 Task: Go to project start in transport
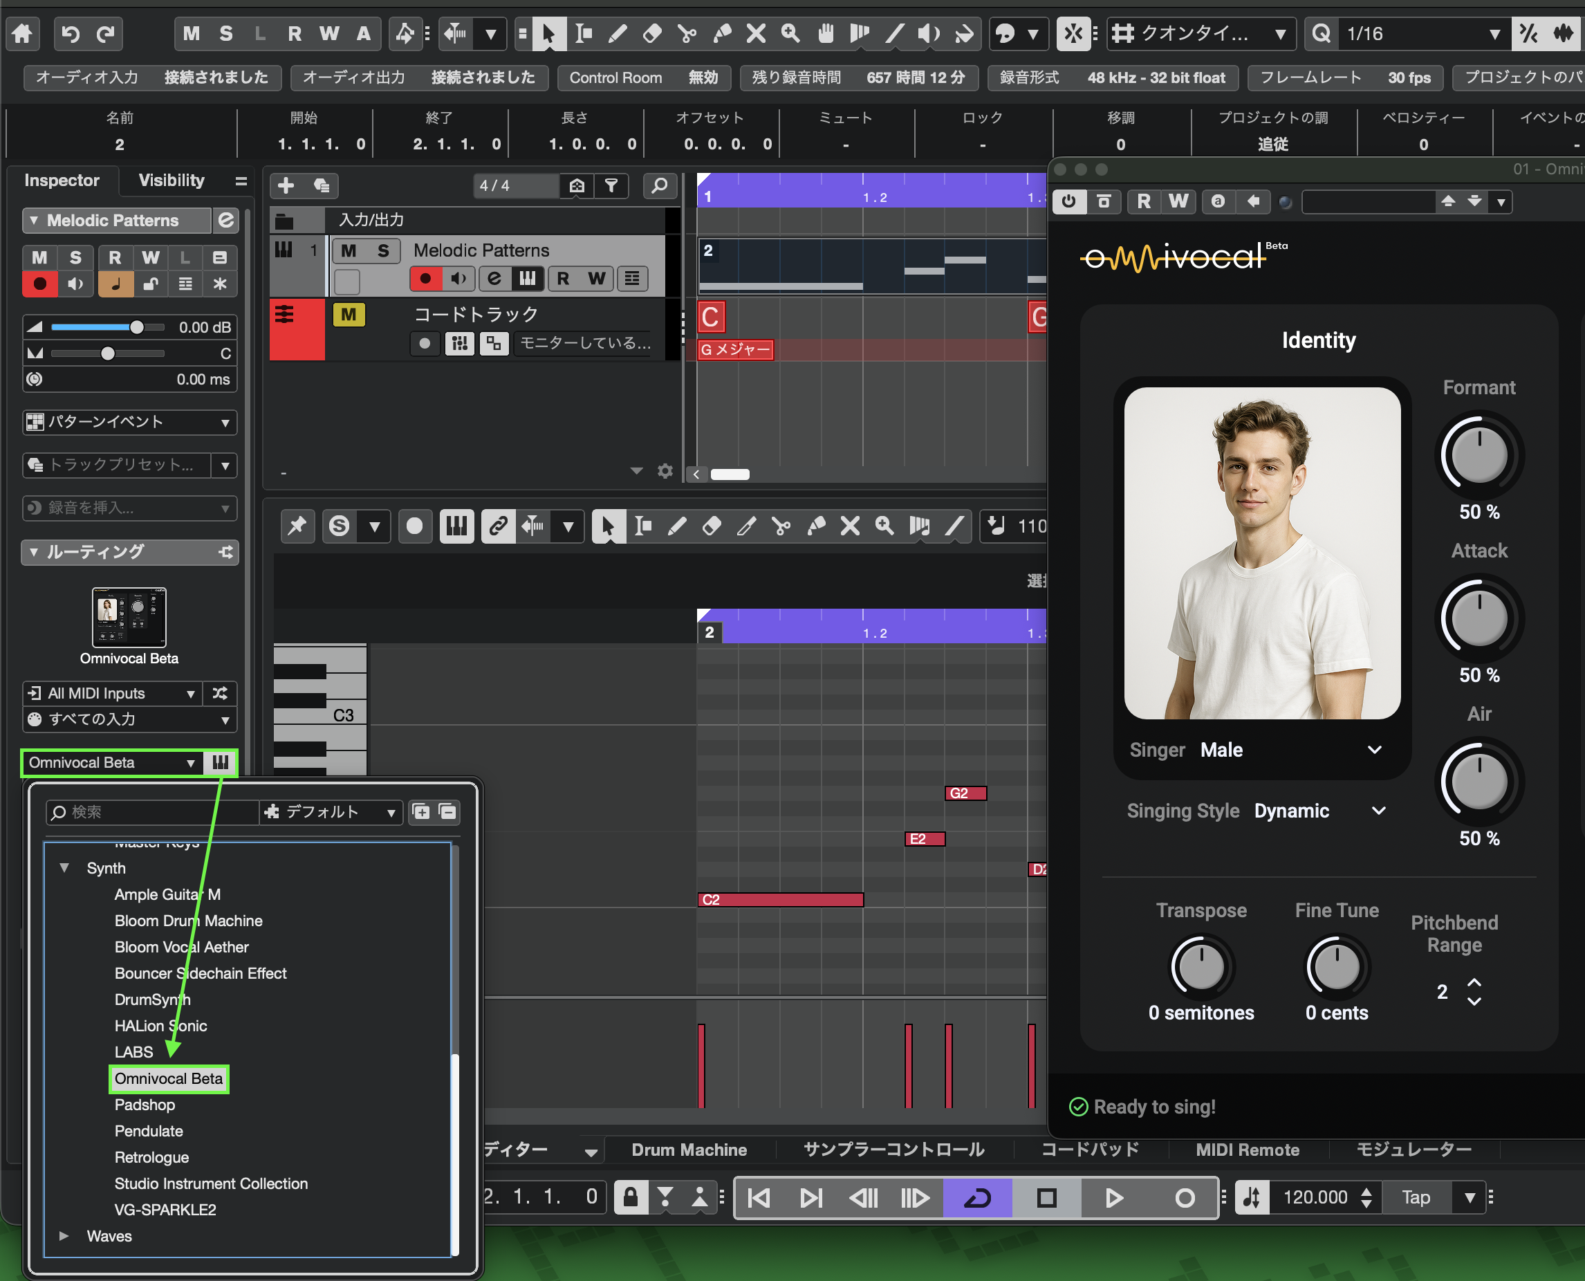[760, 1197]
